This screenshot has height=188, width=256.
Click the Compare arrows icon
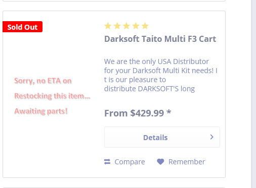pyautogui.click(x=107, y=162)
